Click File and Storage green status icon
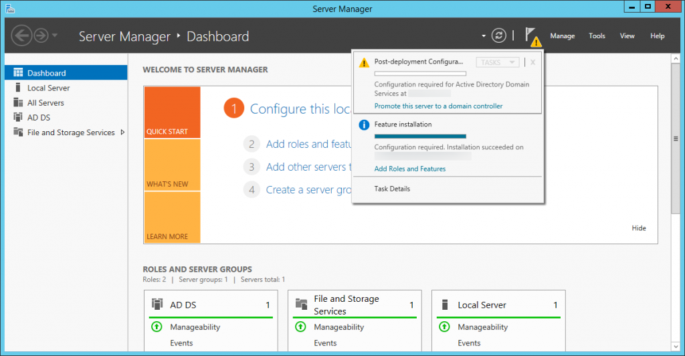The height and width of the screenshot is (356, 685). click(x=300, y=327)
